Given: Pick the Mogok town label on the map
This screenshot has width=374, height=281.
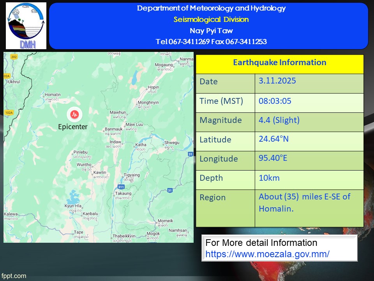Looking at the screenshot, I should click(153, 234).
